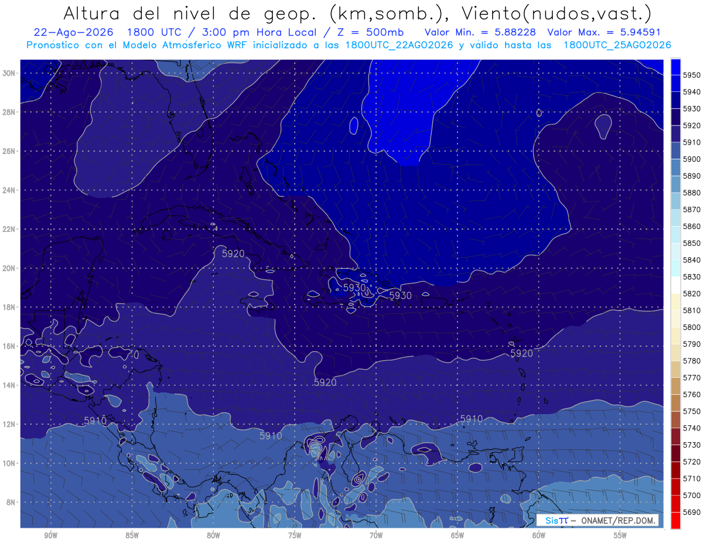This screenshot has height=543, width=703.
Task: Click the cream swatch between 5810 and 5820
Action: [x=675, y=302]
